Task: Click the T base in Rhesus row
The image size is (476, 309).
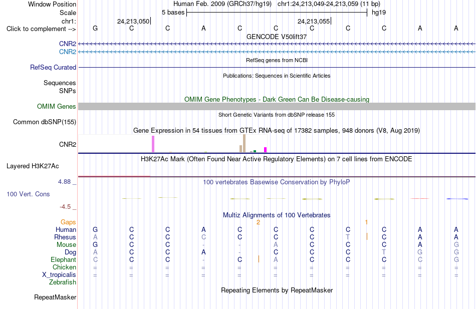Action: coord(348,237)
